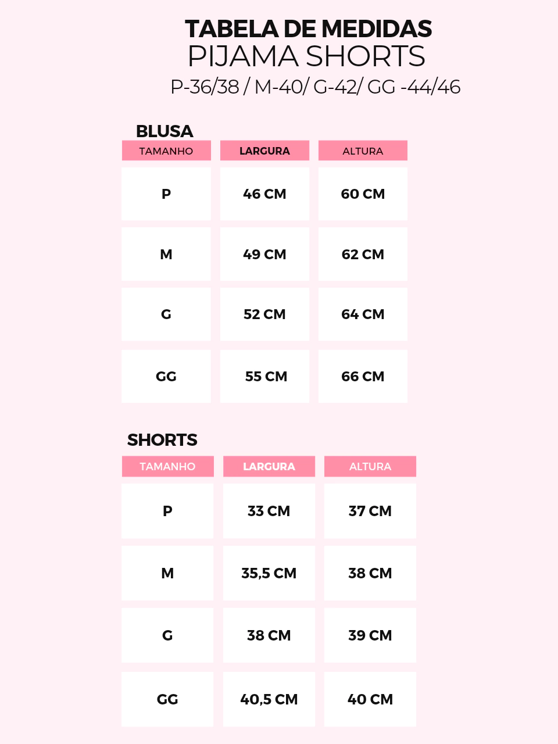Select the PIJAMA SHORTS heading
The height and width of the screenshot is (744, 558).
click(306, 56)
